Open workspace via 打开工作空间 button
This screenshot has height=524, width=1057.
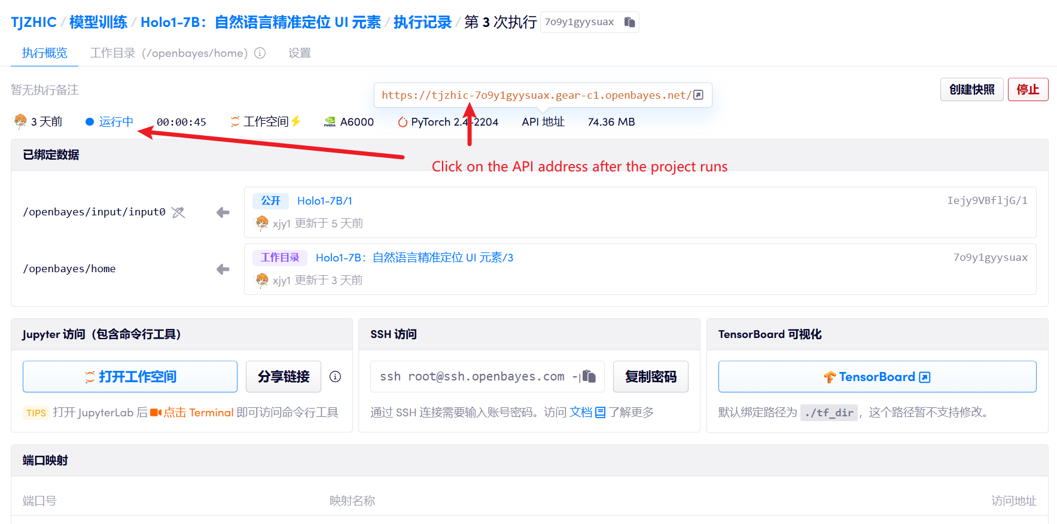coord(130,377)
